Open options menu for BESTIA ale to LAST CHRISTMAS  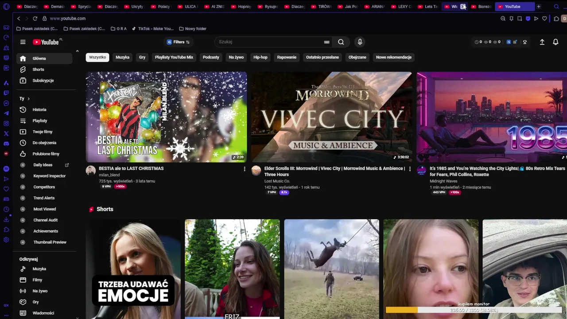[244, 169]
